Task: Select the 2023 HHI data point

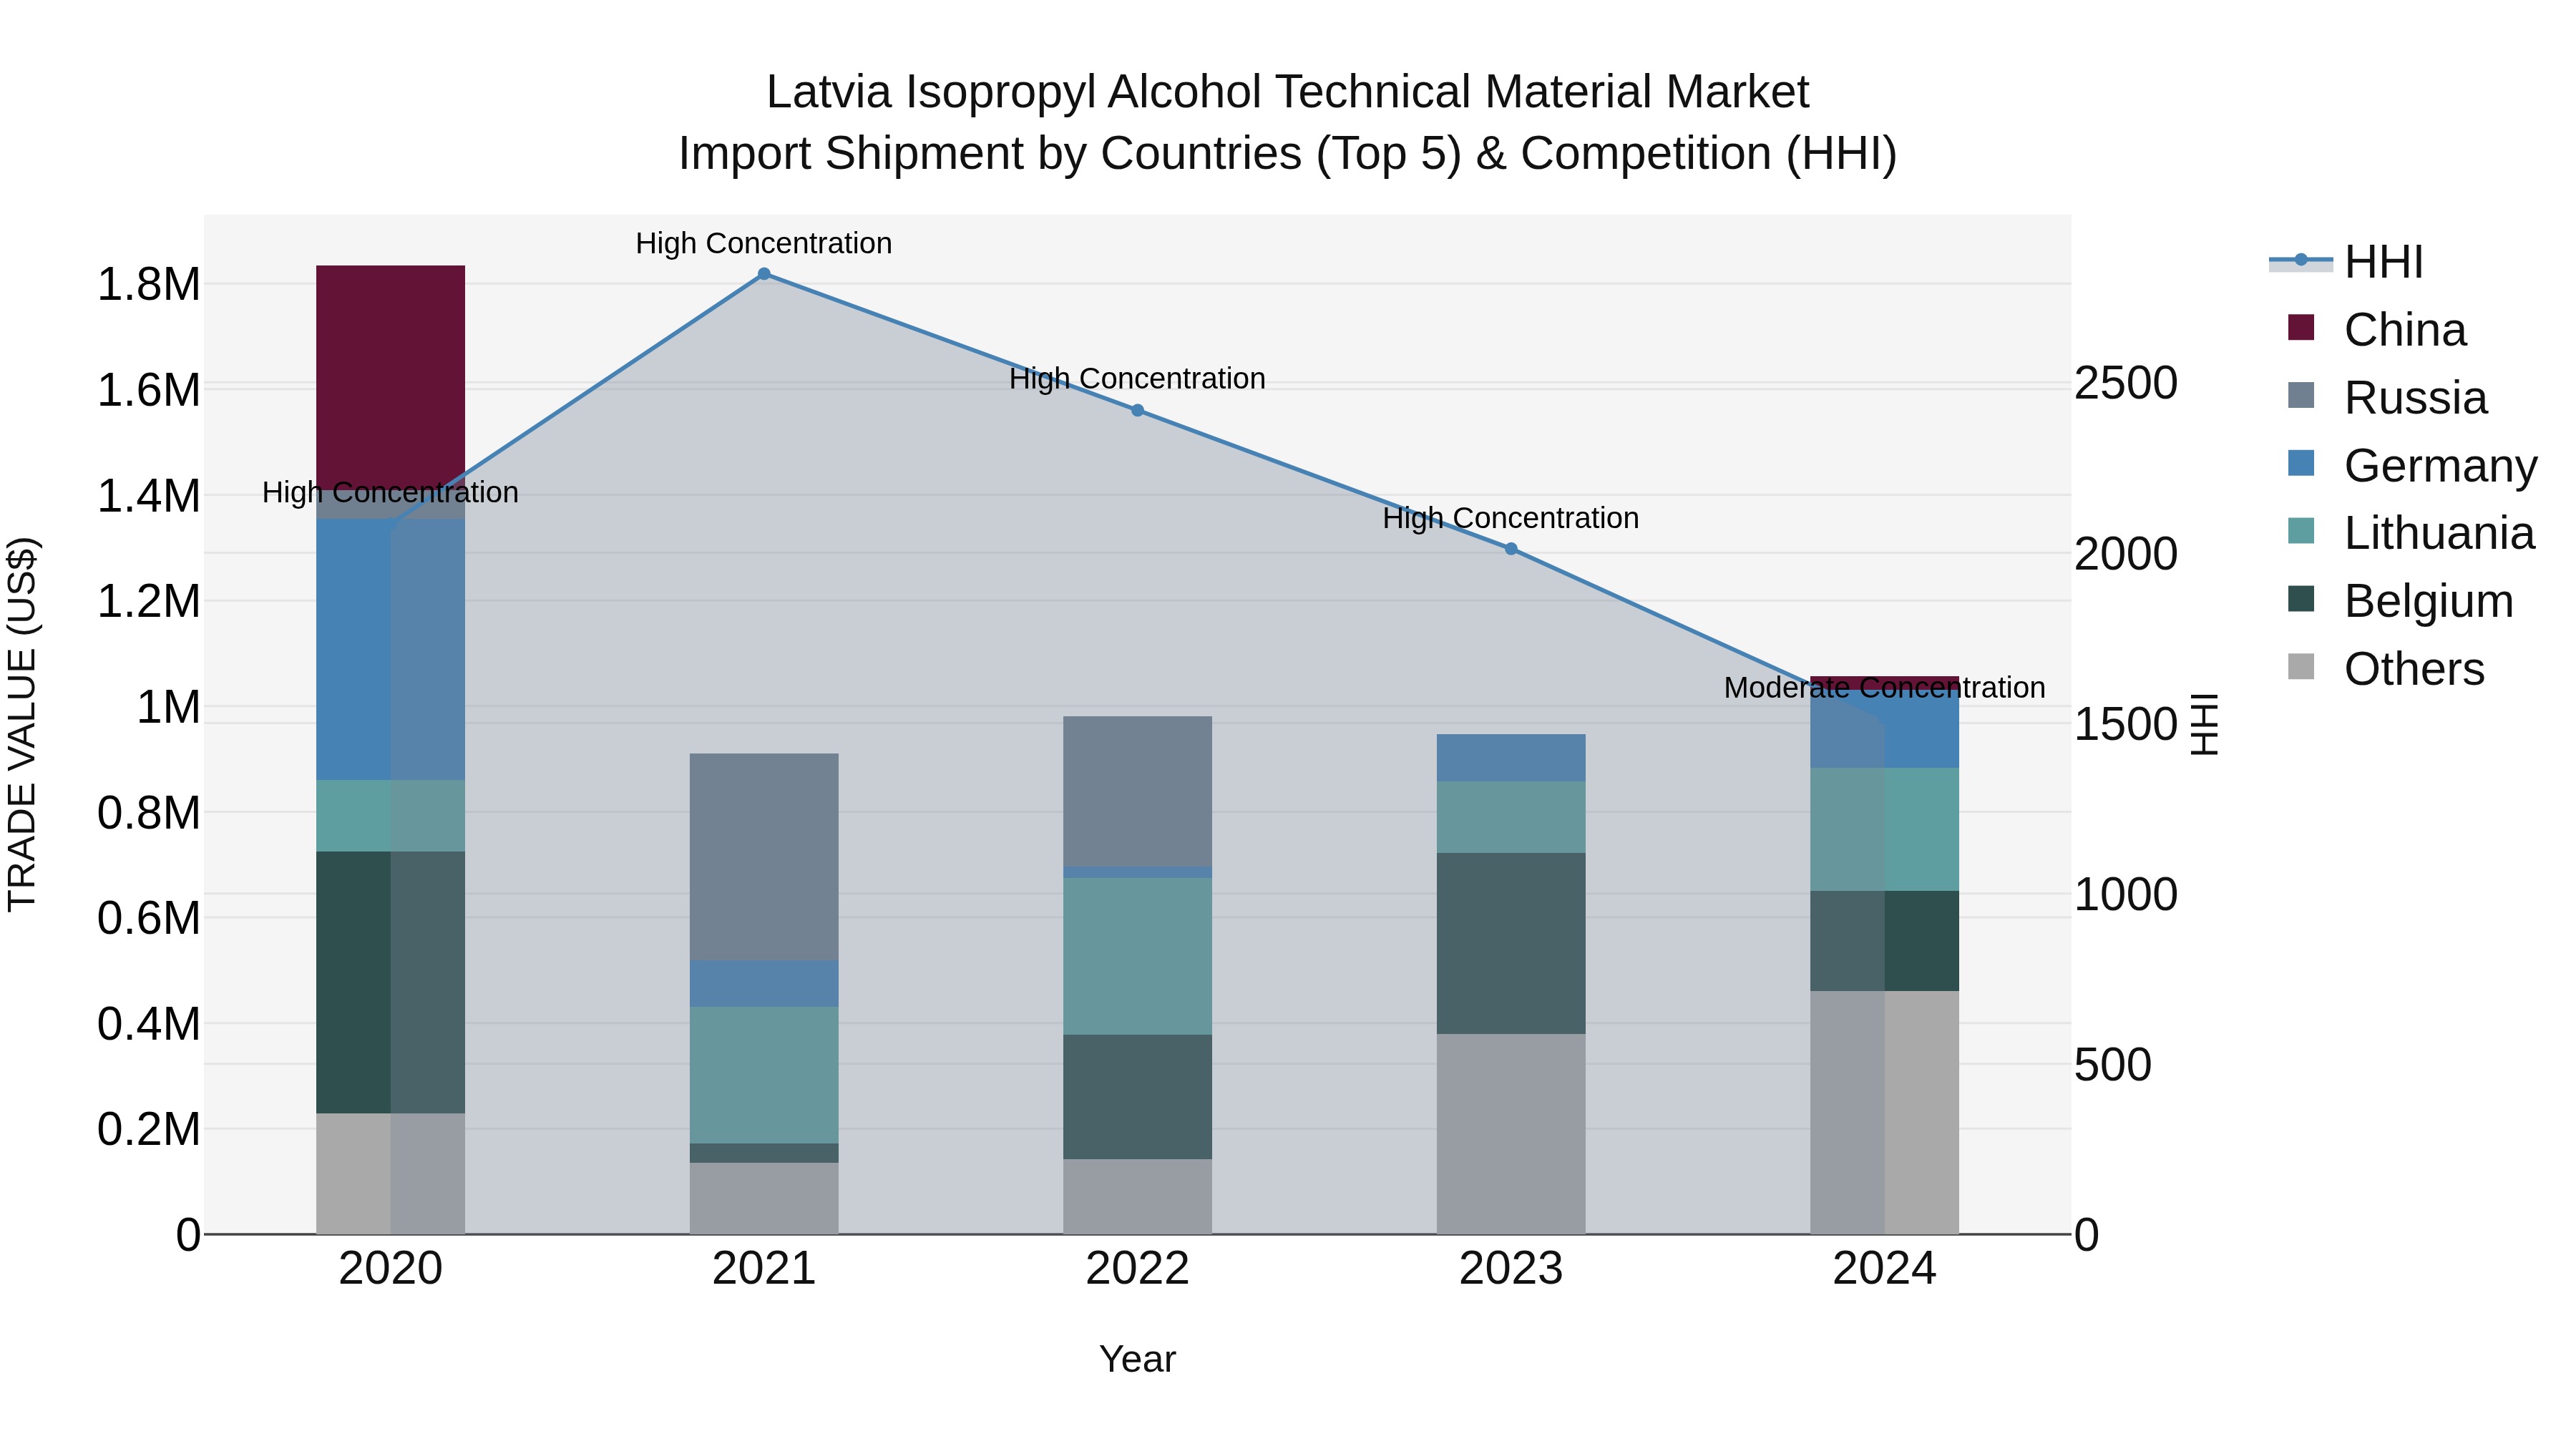Action: (x=1511, y=549)
